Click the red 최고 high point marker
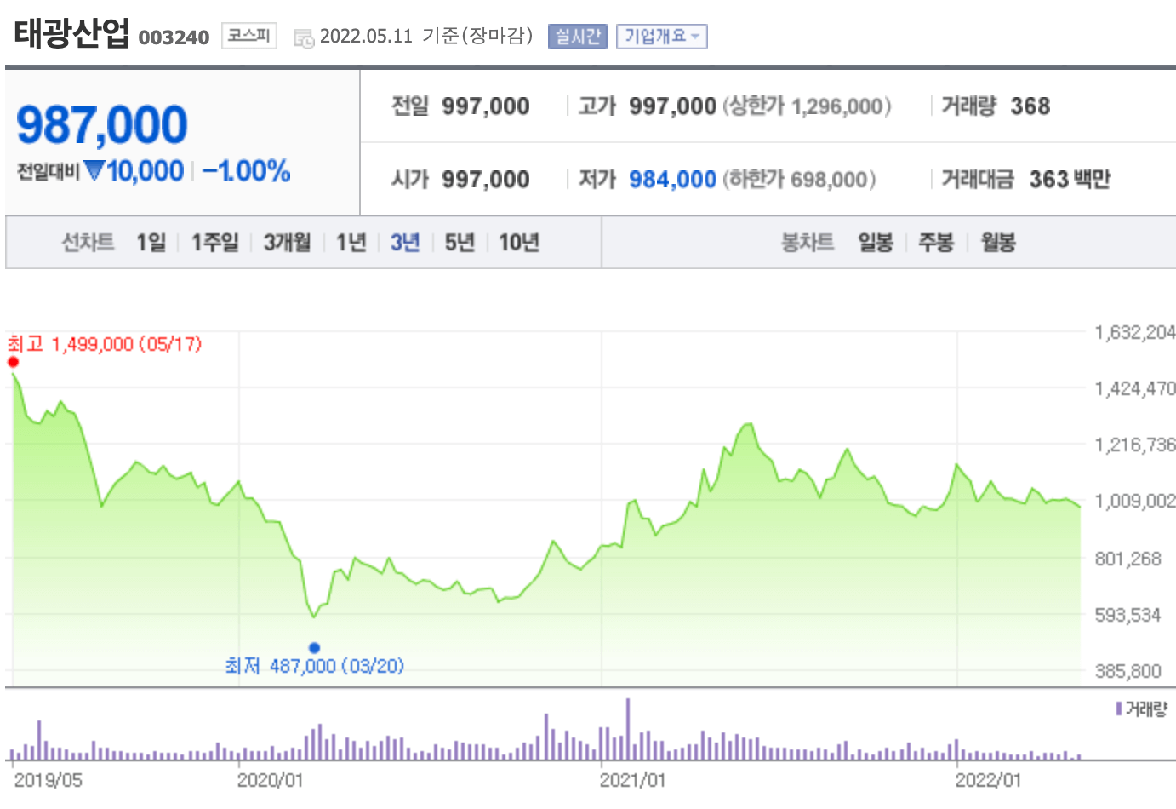Screen dimensions: 1176x809 [13, 362]
